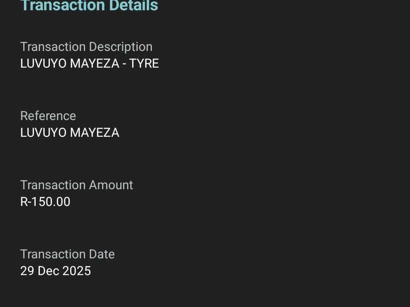Select the Reference field label
Image resolution: width=410 pixels, height=307 pixels.
[x=48, y=116]
